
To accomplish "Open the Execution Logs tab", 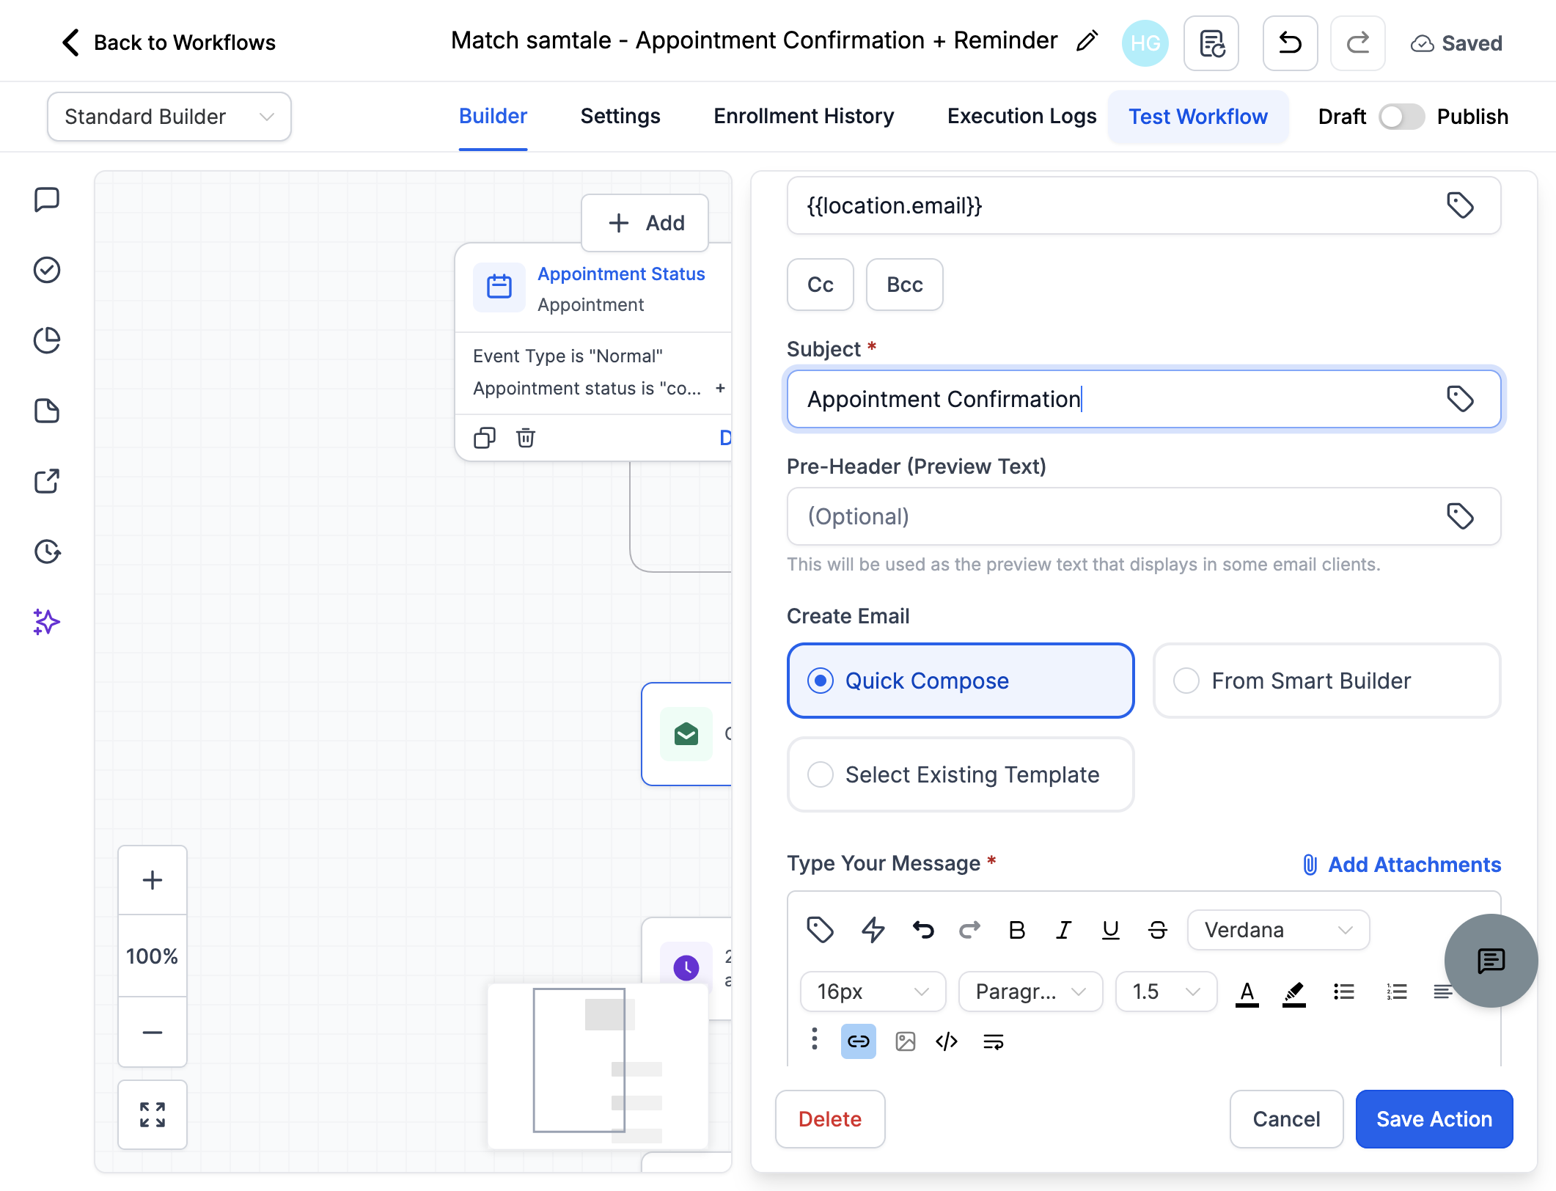I will click(x=1021, y=117).
